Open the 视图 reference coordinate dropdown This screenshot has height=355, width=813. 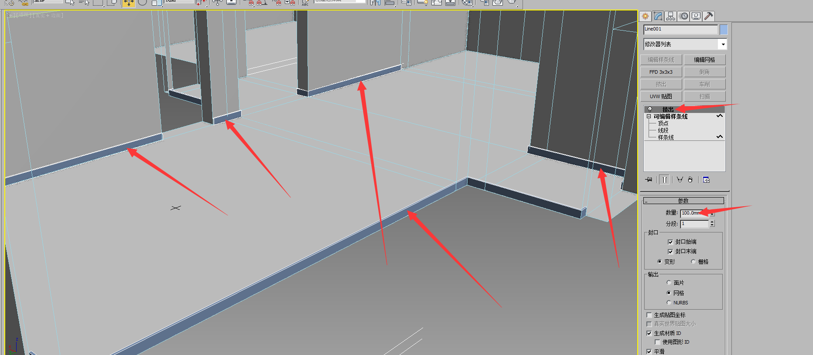tap(179, 1)
